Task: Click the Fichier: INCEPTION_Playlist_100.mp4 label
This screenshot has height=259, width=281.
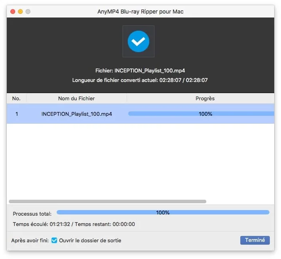Action: coord(140,70)
